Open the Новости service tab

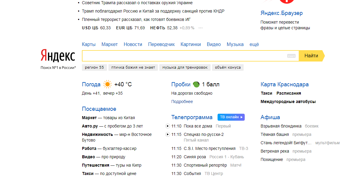tap(133, 44)
